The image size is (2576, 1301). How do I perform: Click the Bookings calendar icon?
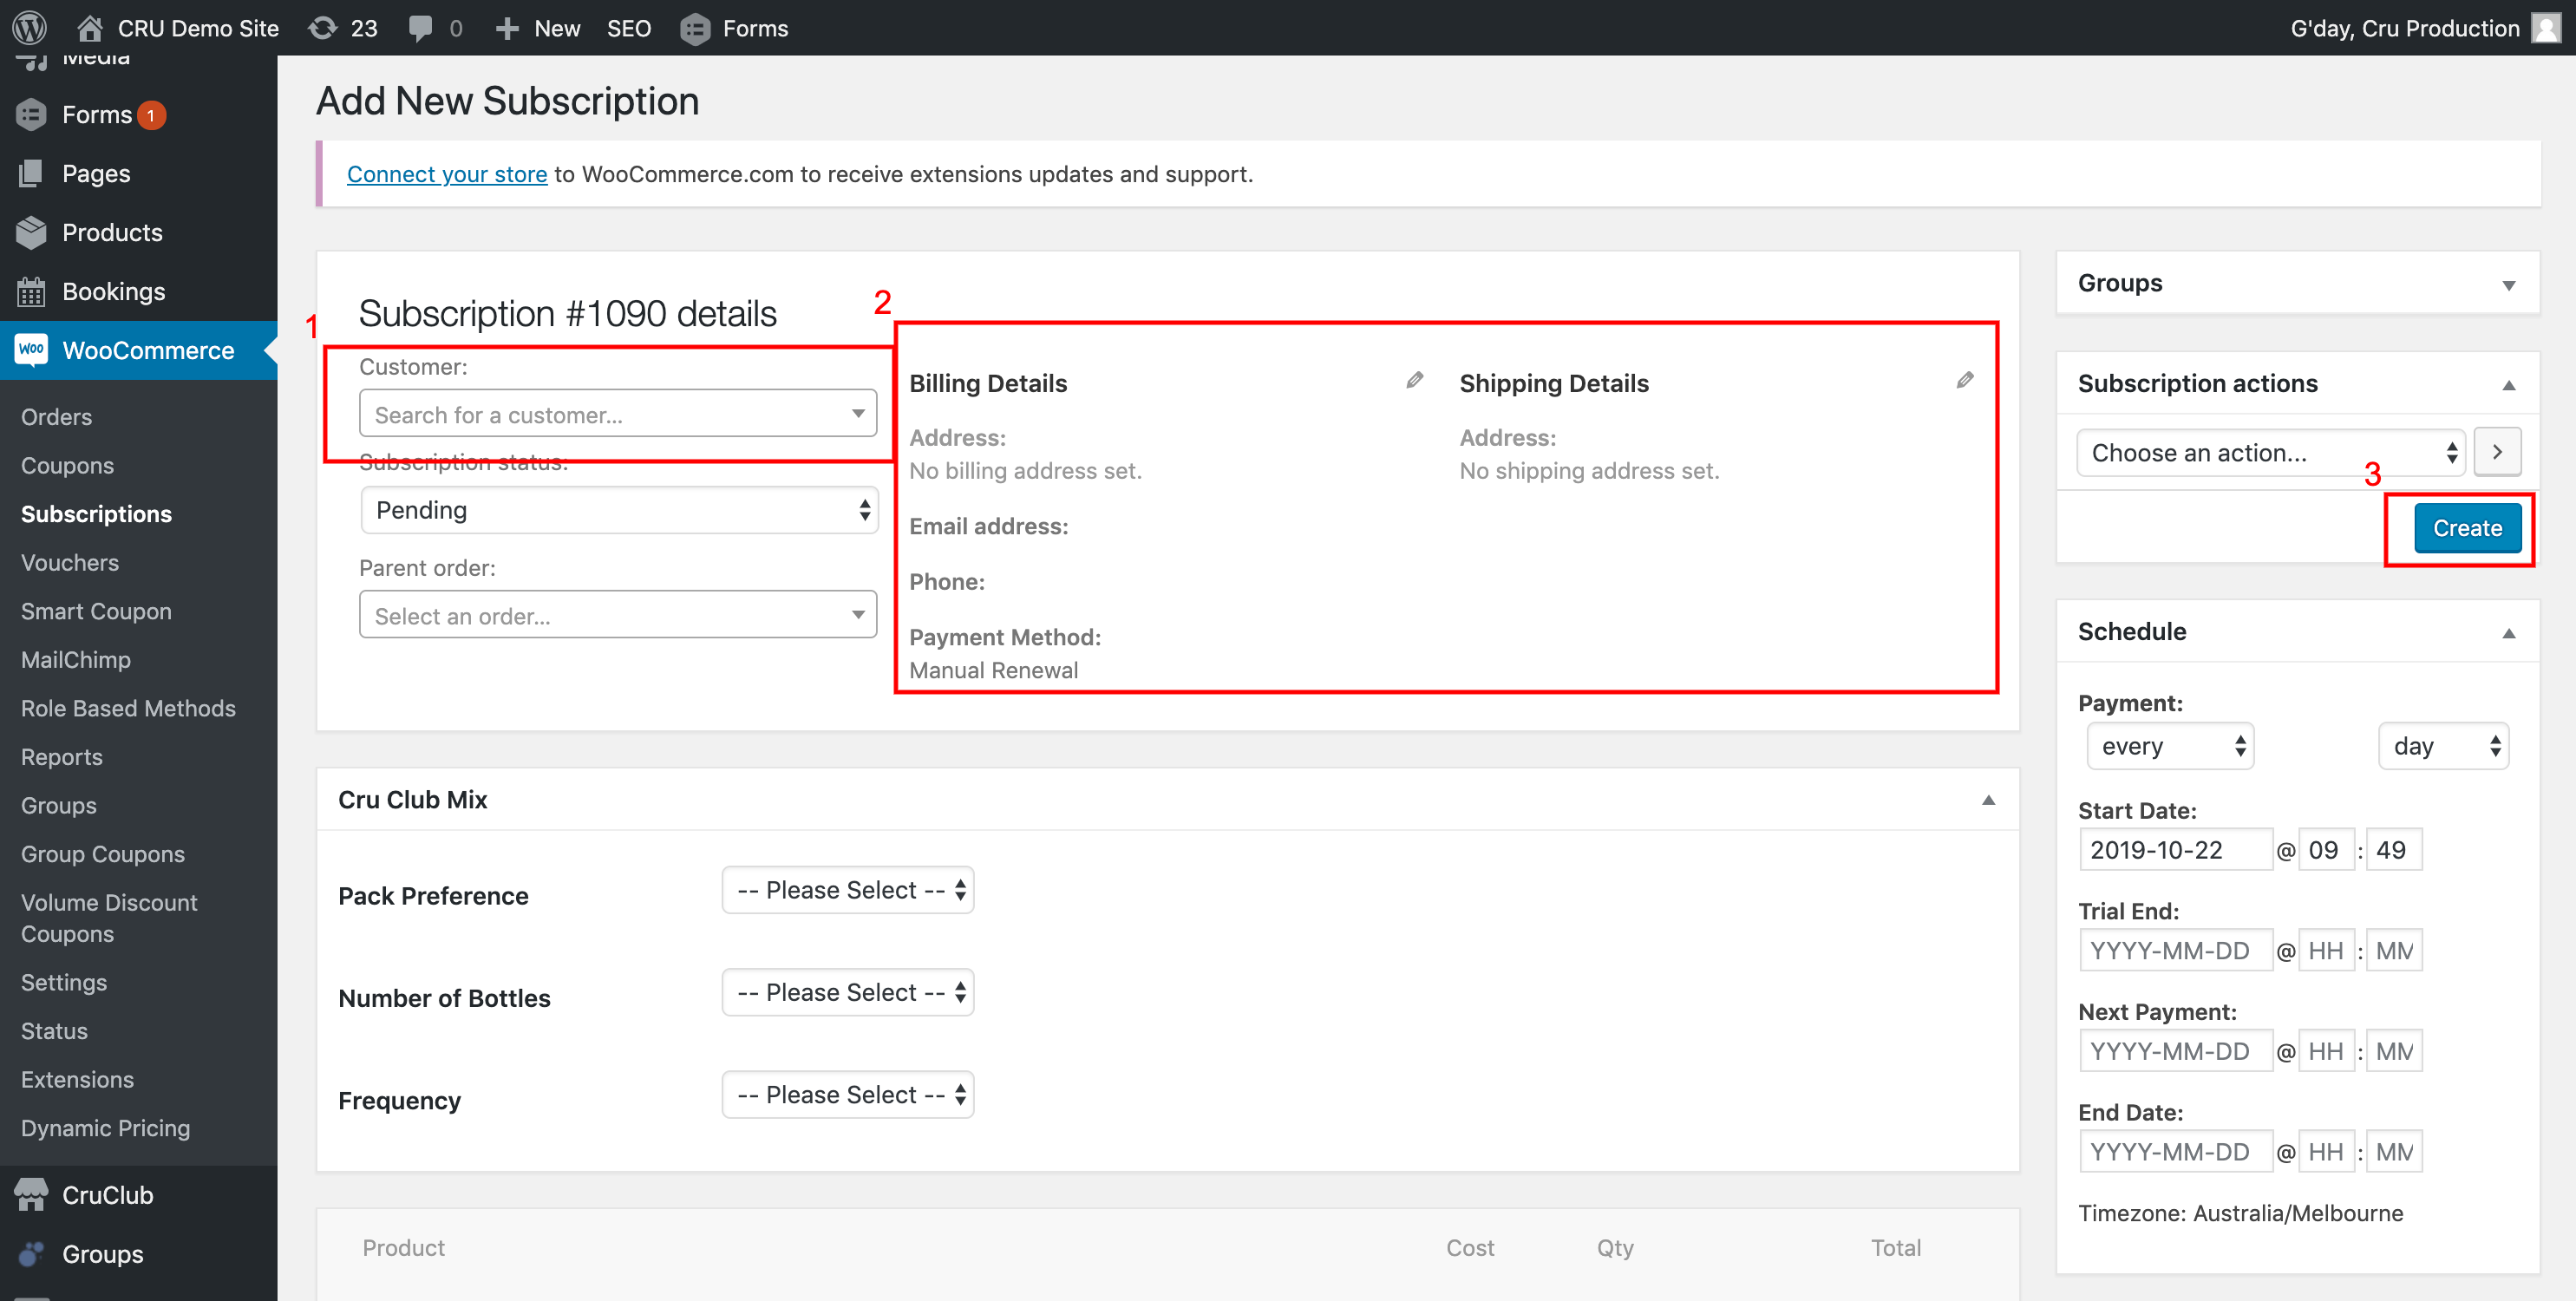[32, 291]
